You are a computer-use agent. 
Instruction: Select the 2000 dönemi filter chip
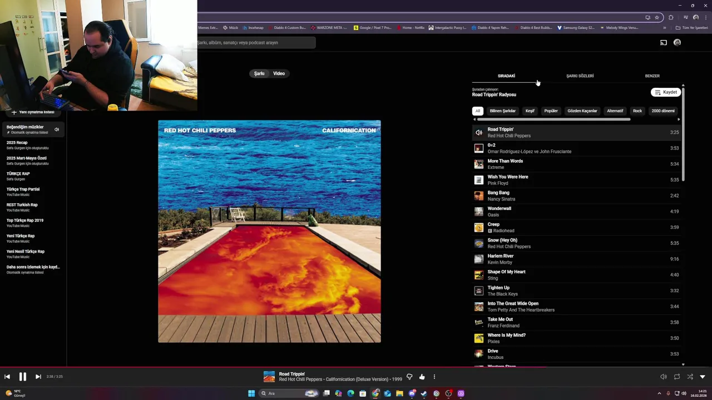coord(663,111)
